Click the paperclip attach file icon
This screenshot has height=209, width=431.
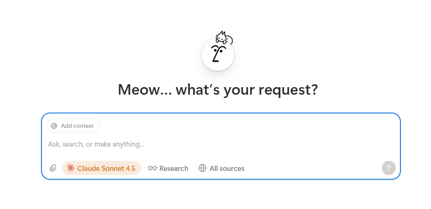[x=53, y=168]
